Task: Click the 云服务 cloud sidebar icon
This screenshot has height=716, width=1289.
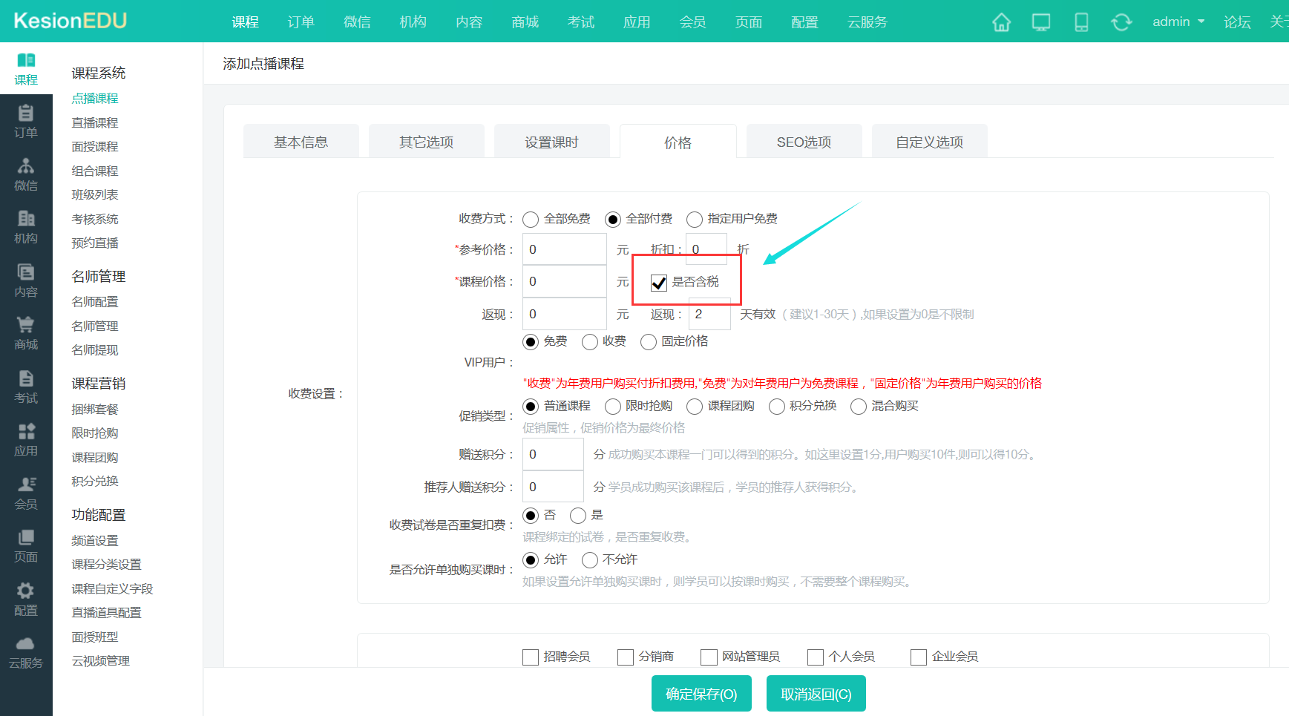Action: click(x=26, y=651)
